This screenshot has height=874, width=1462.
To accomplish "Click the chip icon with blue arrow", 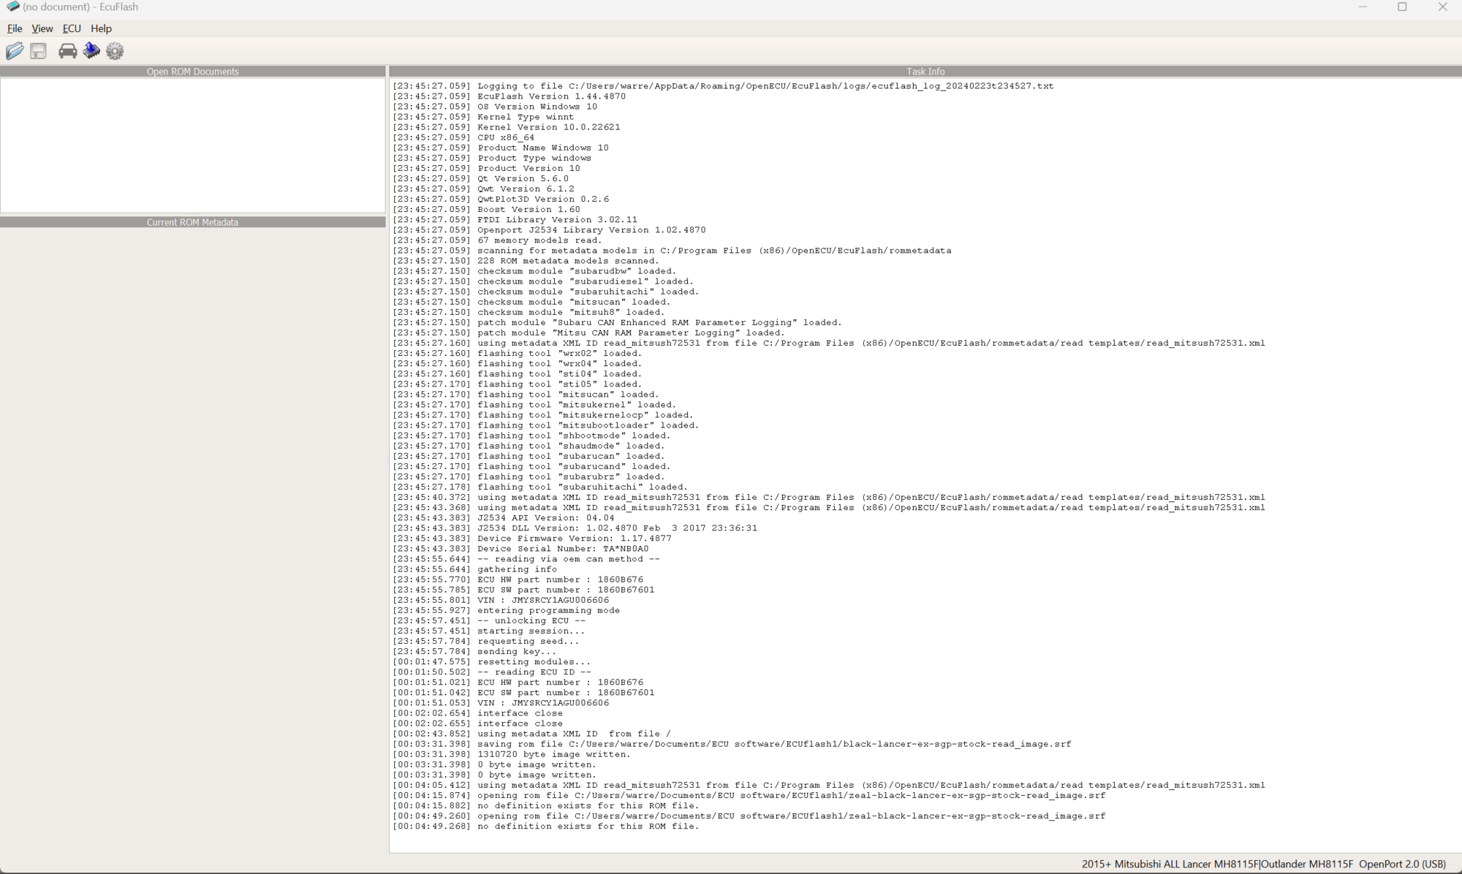I will pyautogui.click(x=91, y=51).
